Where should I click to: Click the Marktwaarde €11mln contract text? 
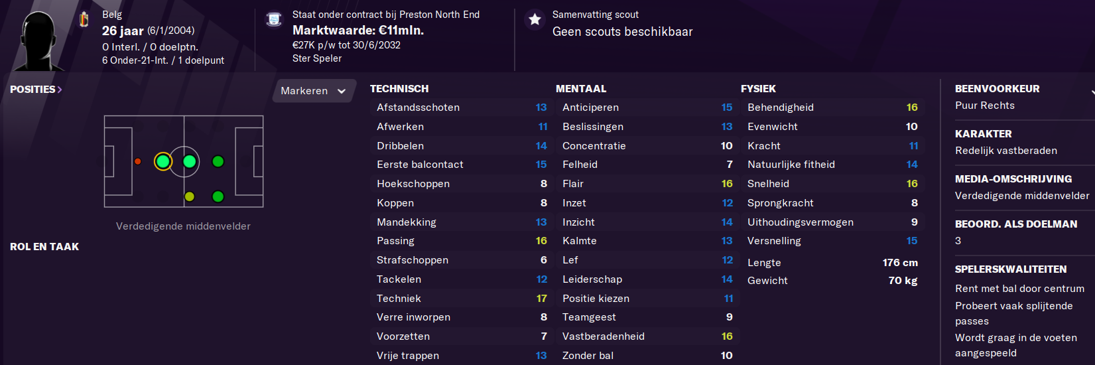point(358,31)
